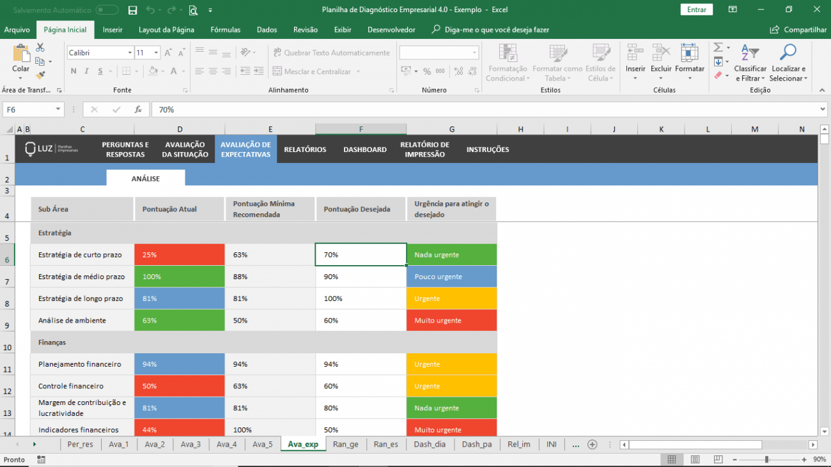Decrease font size with the small A icon

pyautogui.click(x=181, y=53)
